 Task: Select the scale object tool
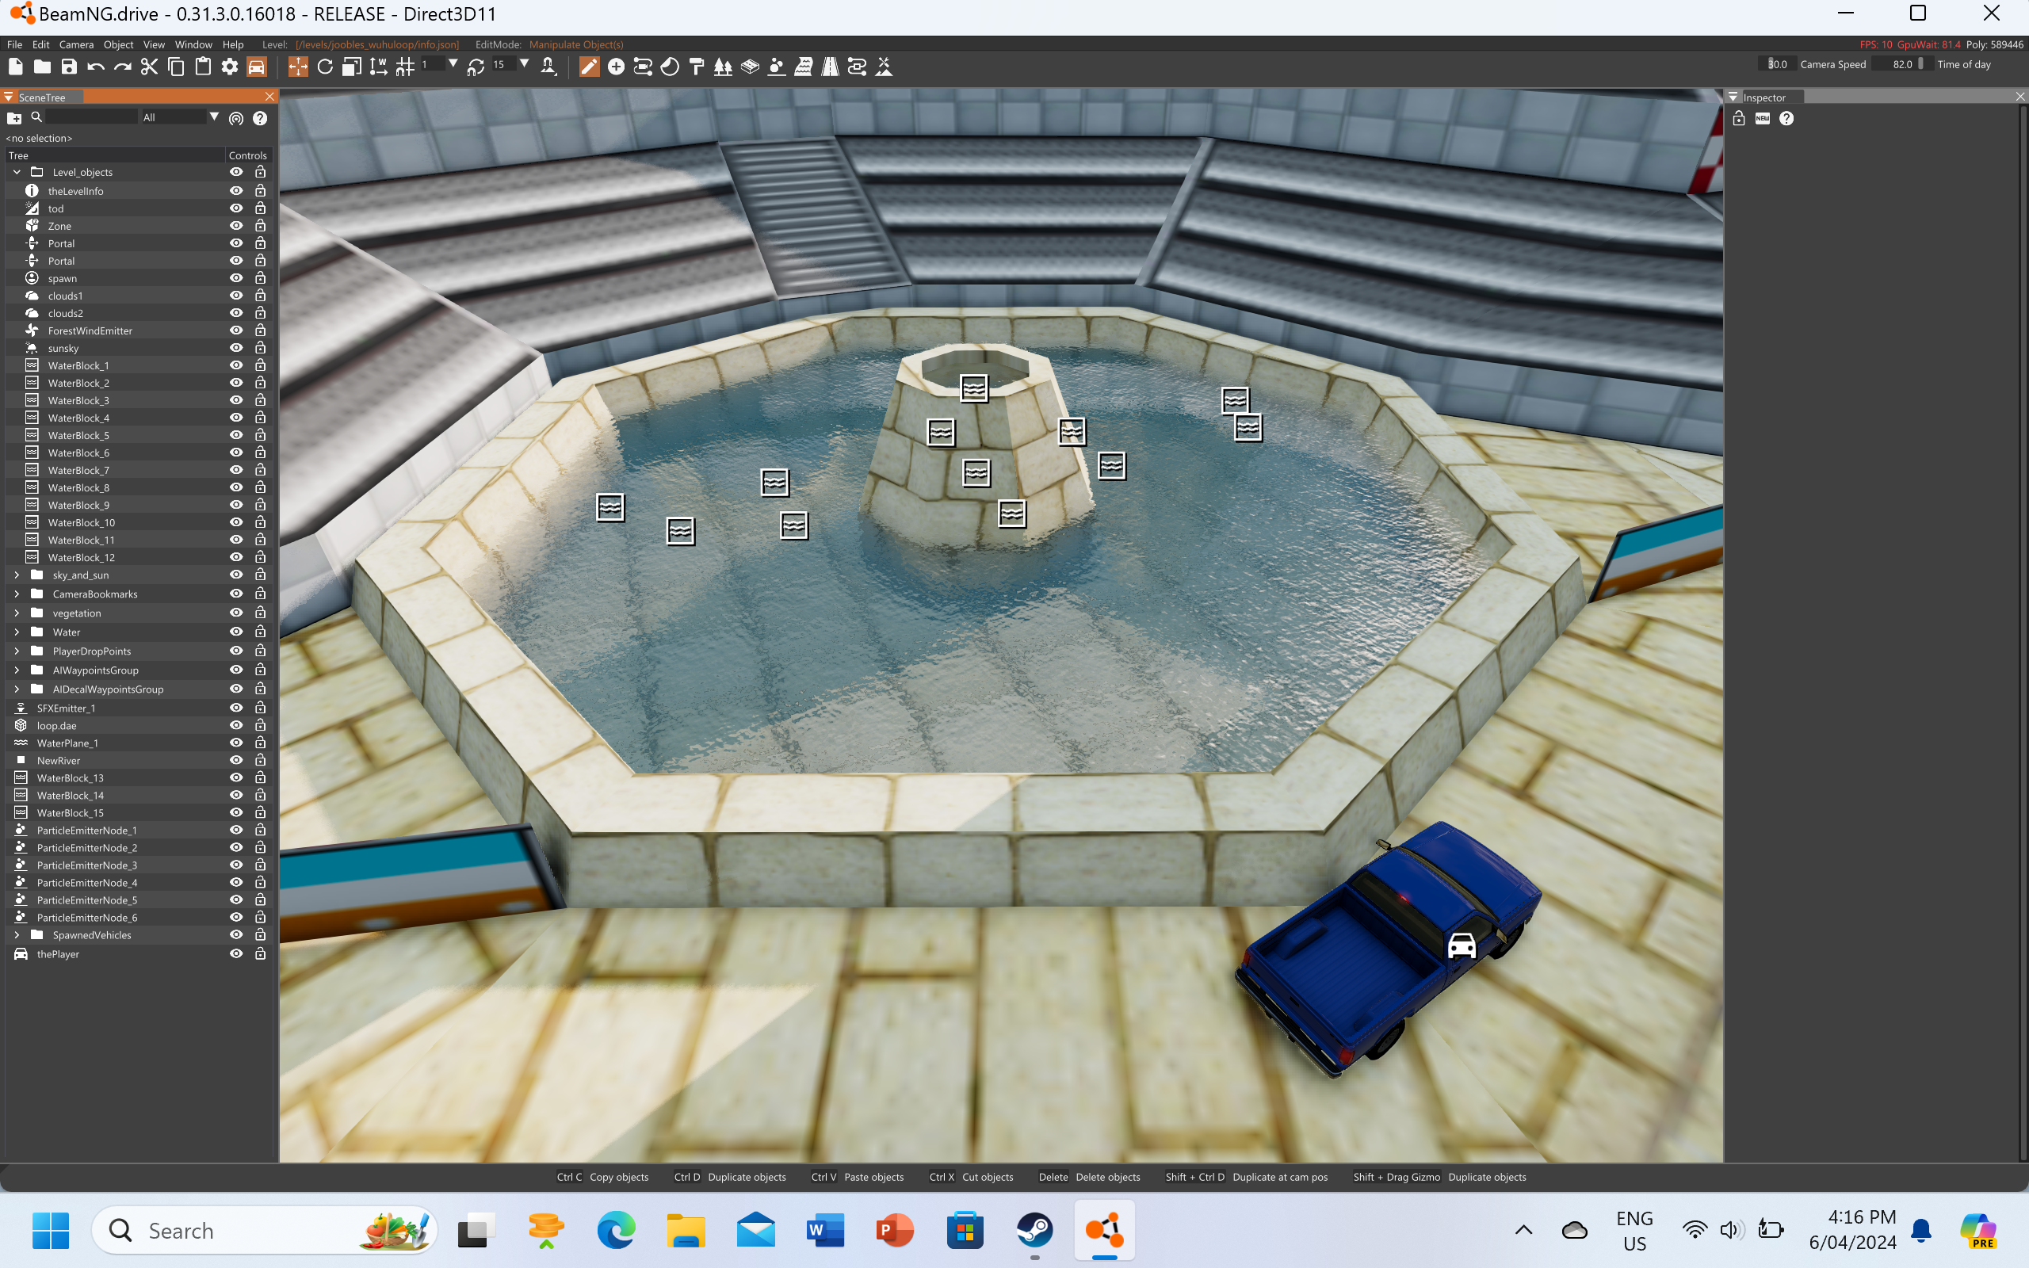click(x=351, y=67)
